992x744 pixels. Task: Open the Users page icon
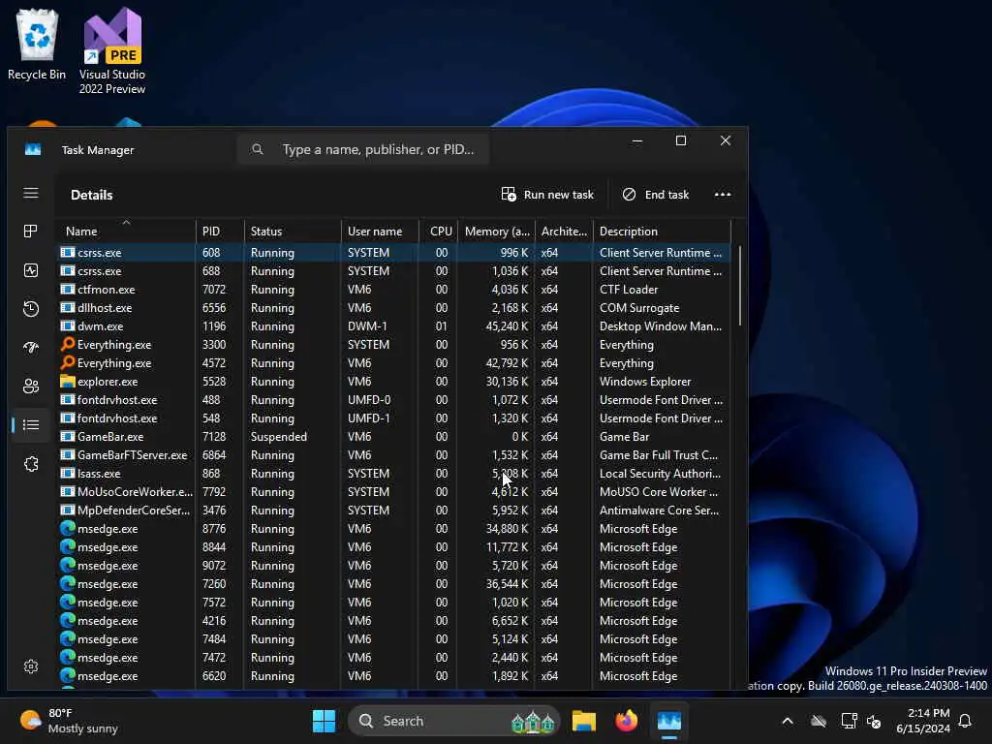[30, 386]
